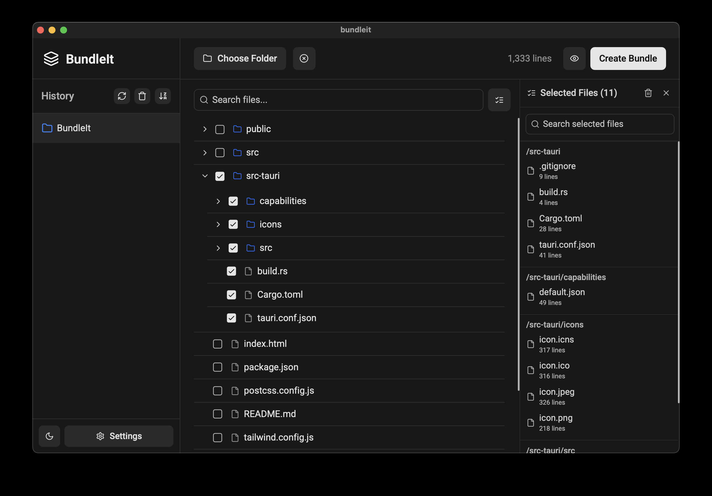Click the checklist icon beside file search

pyautogui.click(x=499, y=100)
